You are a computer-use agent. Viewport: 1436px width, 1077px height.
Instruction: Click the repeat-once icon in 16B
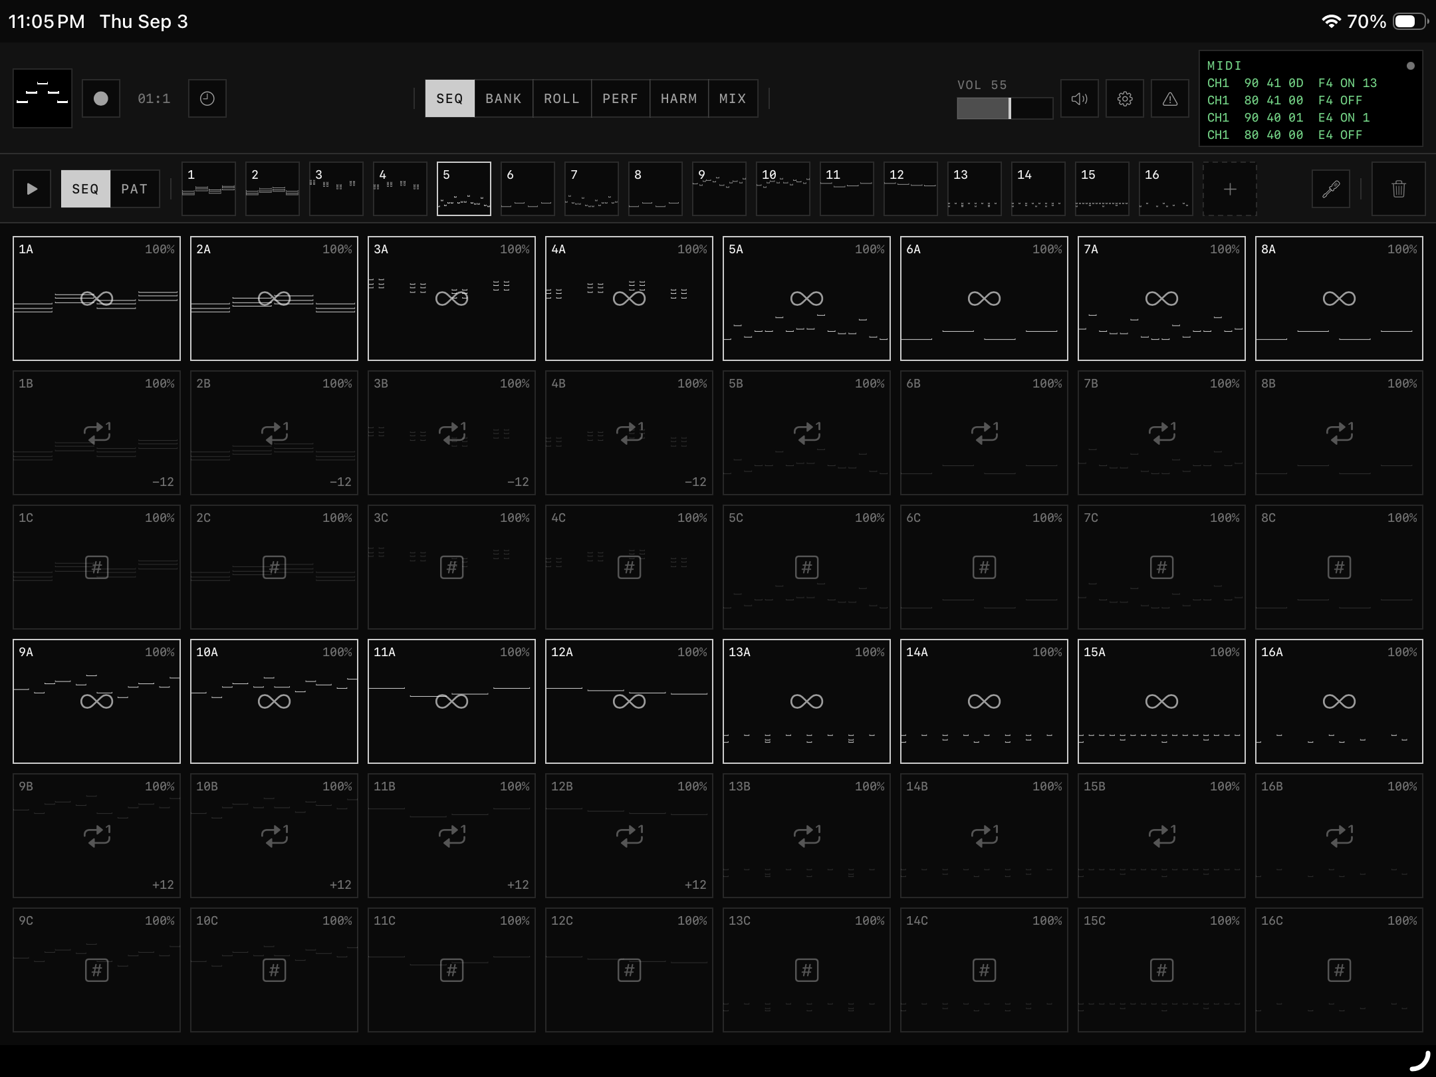[1340, 836]
